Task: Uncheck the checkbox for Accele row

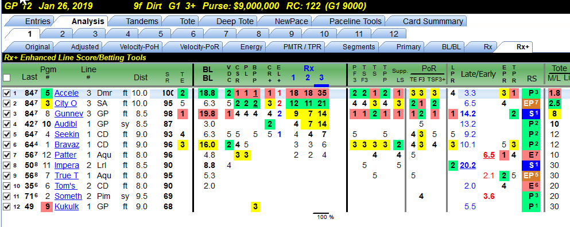Action: (6, 93)
